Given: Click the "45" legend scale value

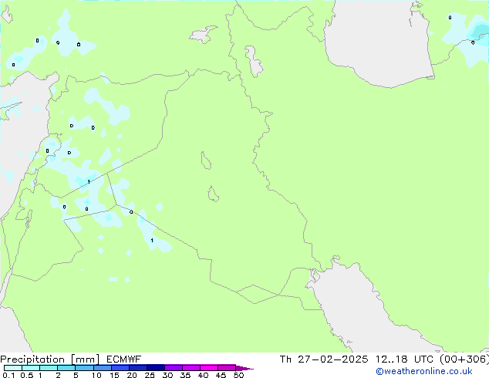Looking at the screenshot, I should [221, 375].
